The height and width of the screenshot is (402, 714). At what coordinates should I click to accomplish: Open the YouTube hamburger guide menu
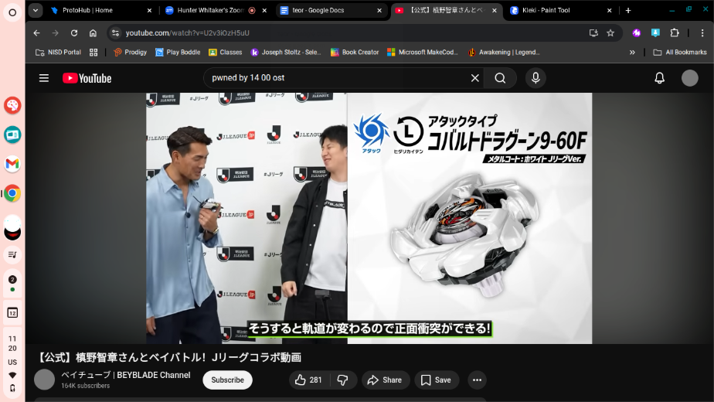pyautogui.click(x=44, y=78)
